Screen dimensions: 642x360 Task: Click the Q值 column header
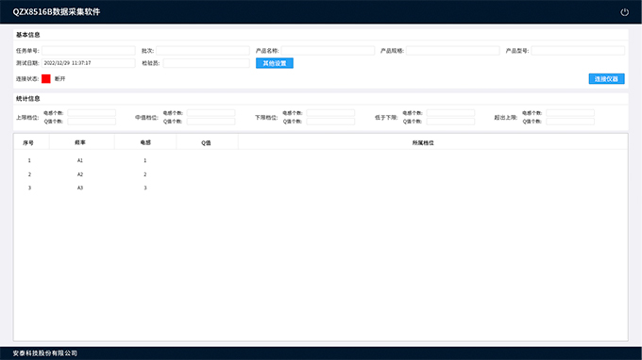click(206, 142)
